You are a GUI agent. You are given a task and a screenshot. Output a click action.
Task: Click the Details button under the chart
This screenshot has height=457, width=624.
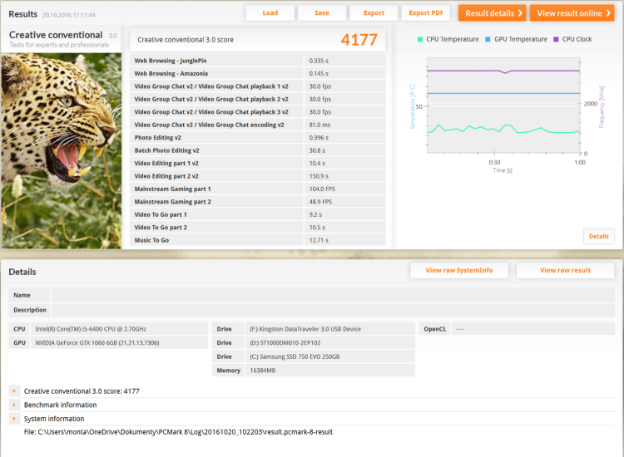[x=598, y=236]
